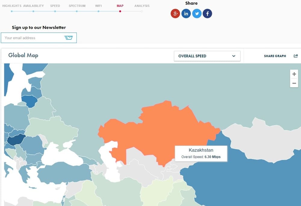Go to the Speed section
Screen dimensions: 301x206
55,6
